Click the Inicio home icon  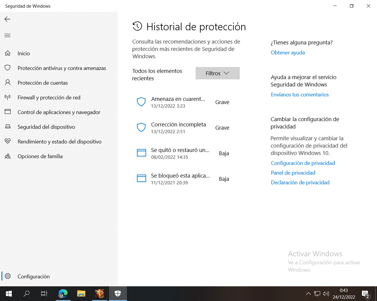coord(8,53)
